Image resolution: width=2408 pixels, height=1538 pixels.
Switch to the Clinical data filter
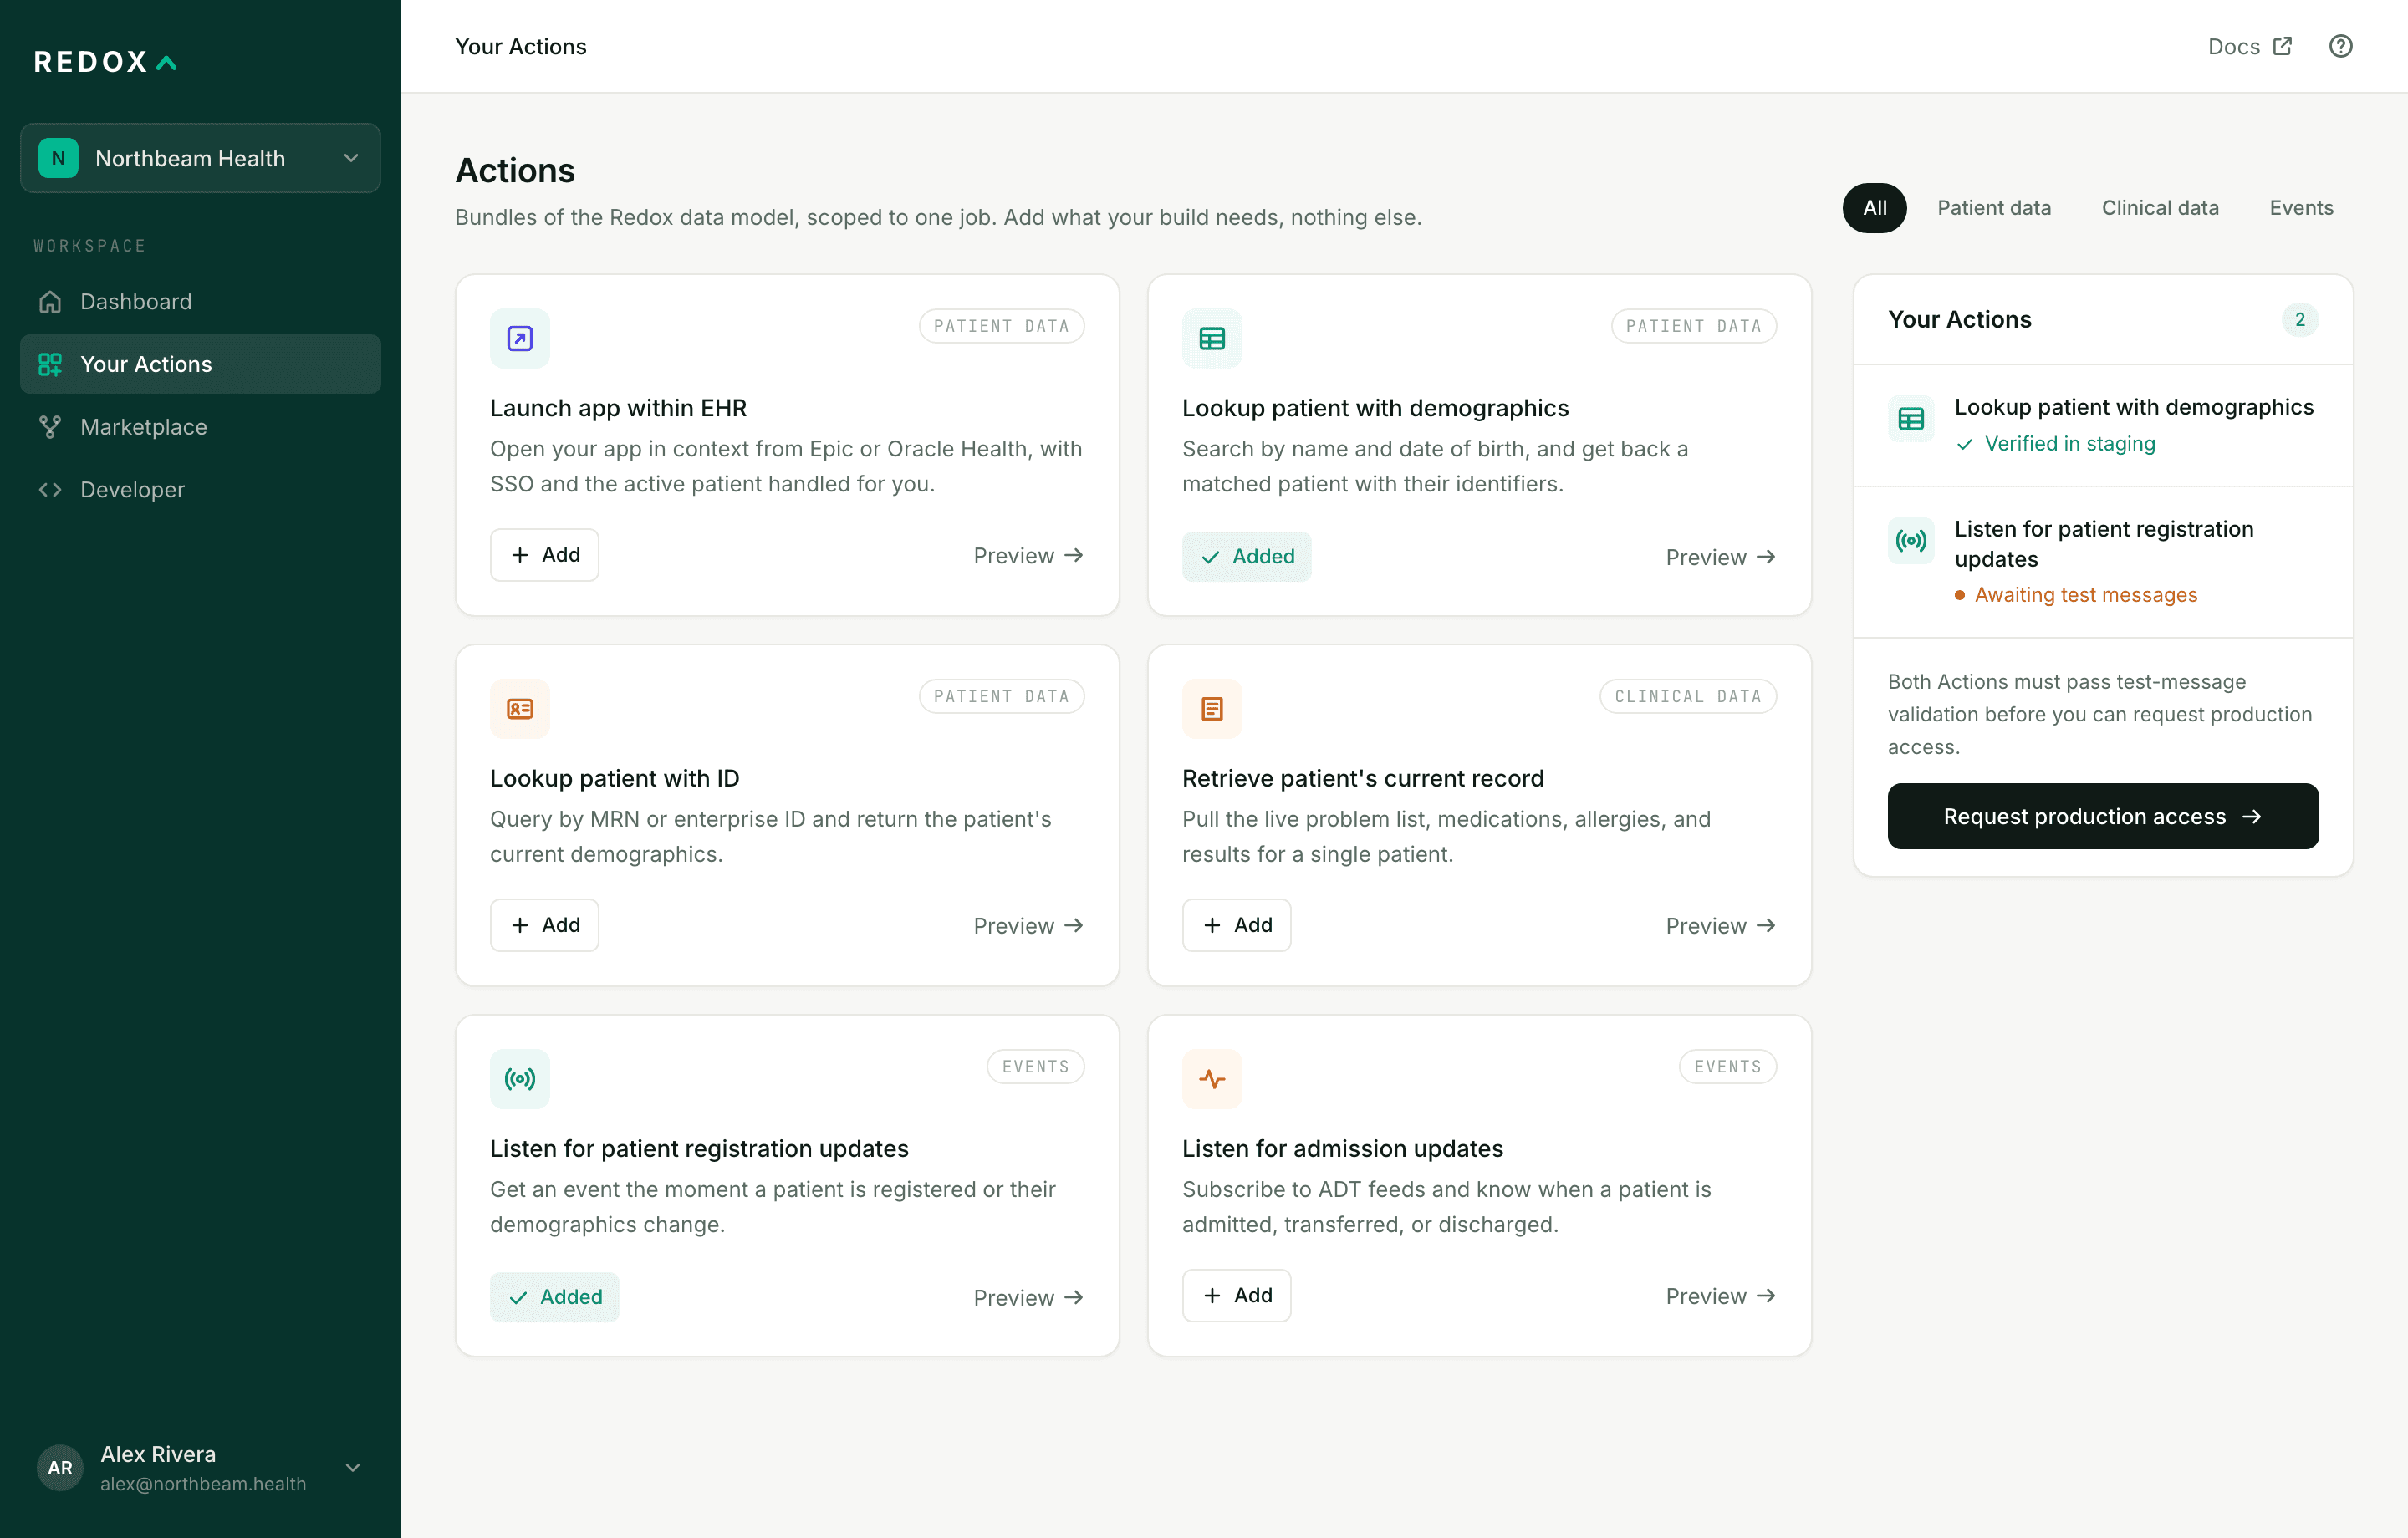point(2159,208)
